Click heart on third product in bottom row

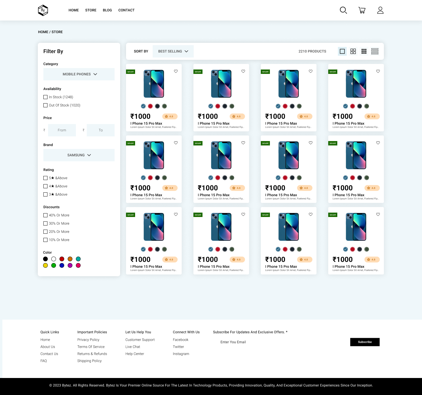[311, 214]
